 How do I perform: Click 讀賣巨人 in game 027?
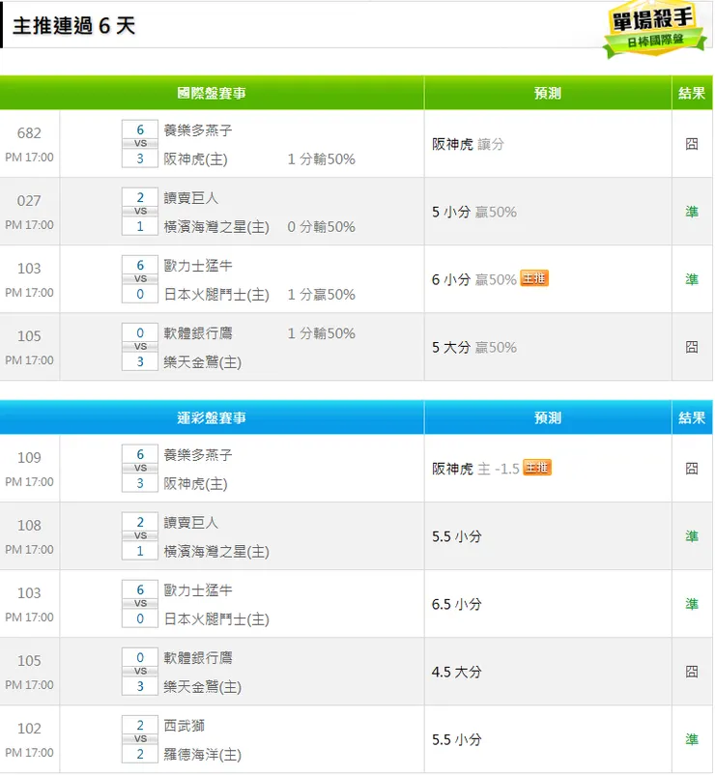click(191, 198)
